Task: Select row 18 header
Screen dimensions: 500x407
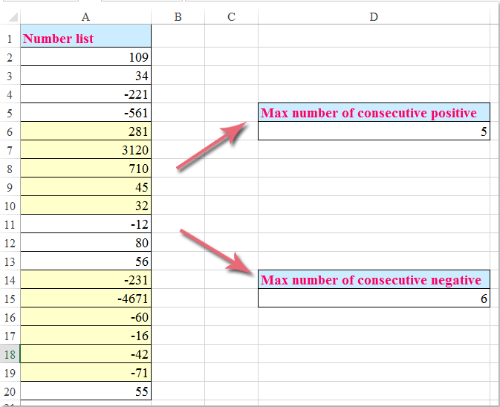Action: 10,354
